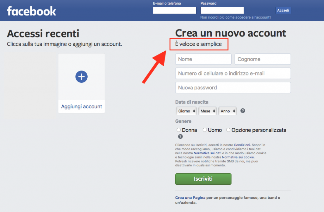Screen dimensions: 324x212
Task: Open the Giorno dropdown
Action: coord(186,111)
